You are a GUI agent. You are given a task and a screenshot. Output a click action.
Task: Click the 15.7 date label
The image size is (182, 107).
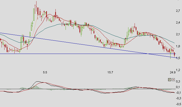point(110,72)
